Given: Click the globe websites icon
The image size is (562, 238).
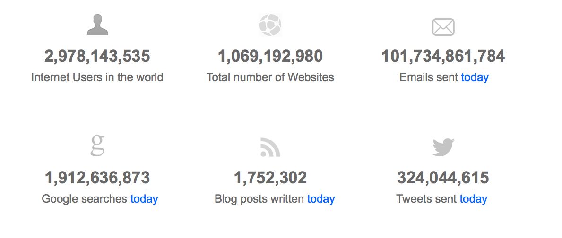Looking at the screenshot, I should [270, 25].
